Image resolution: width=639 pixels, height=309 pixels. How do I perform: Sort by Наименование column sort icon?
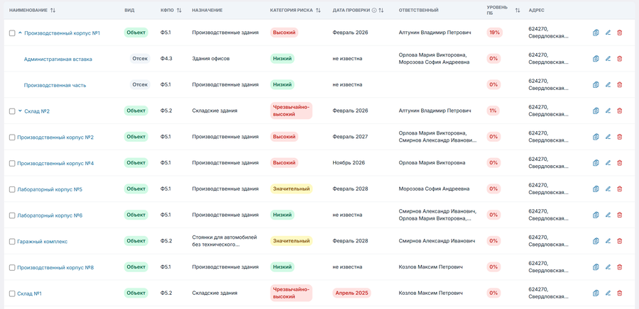(53, 11)
